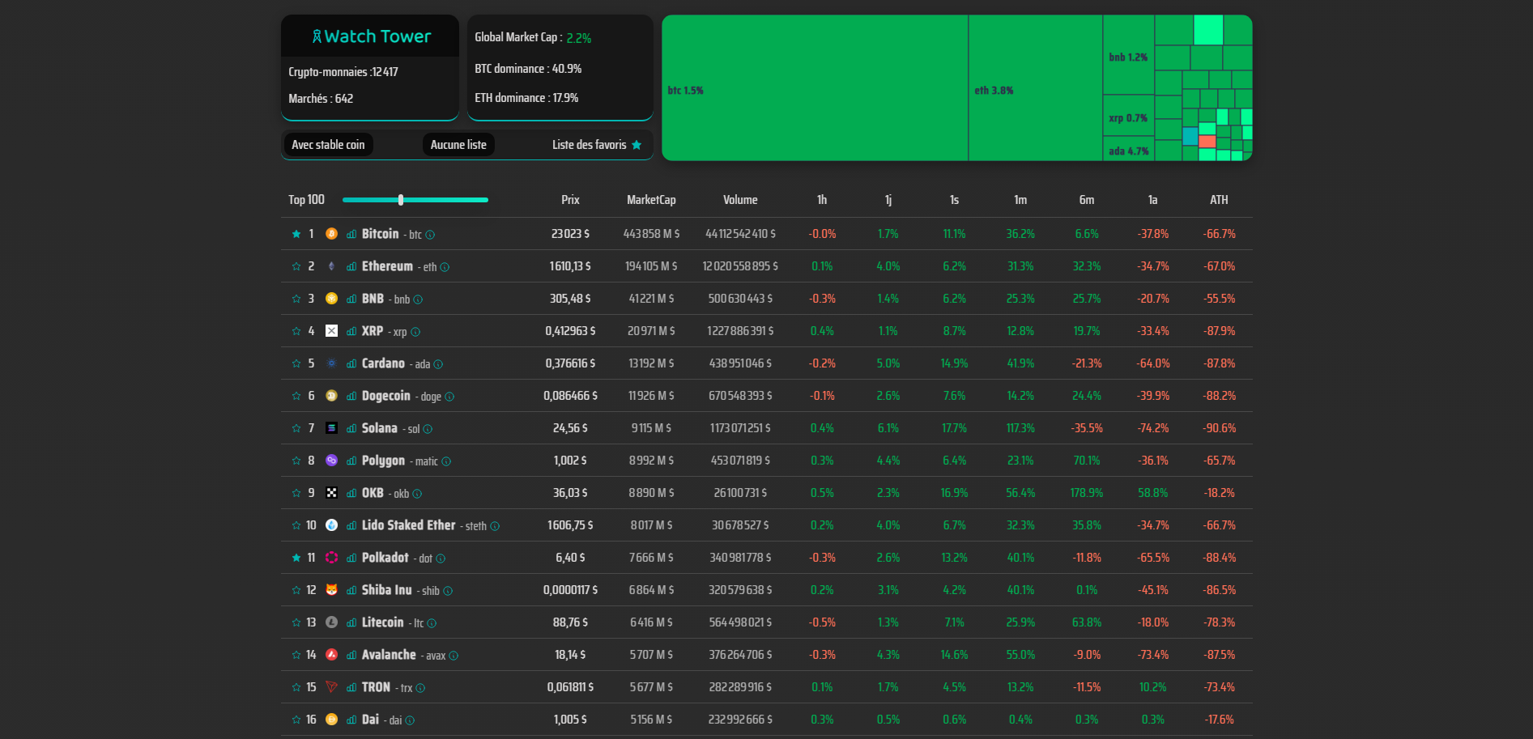Sort the table by the MarketCap column
1533x739 pixels.
[x=650, y=200]
